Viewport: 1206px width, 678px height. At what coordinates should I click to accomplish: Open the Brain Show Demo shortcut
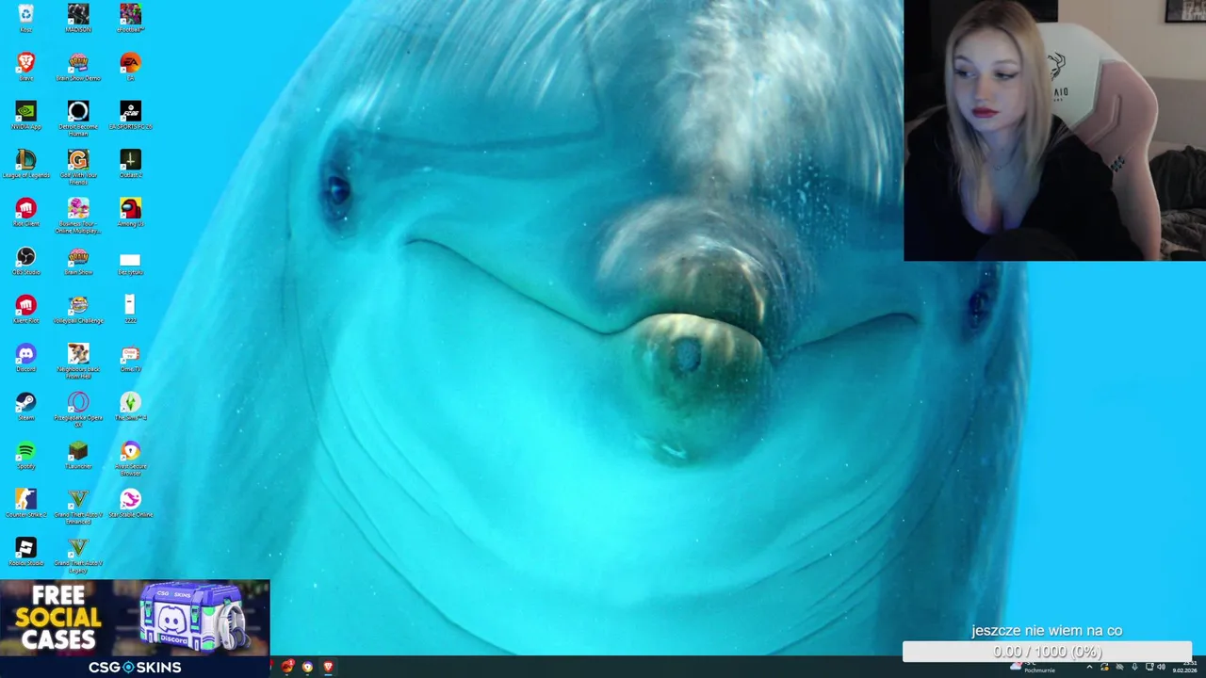pyautogui.click(x=78, y=66)
